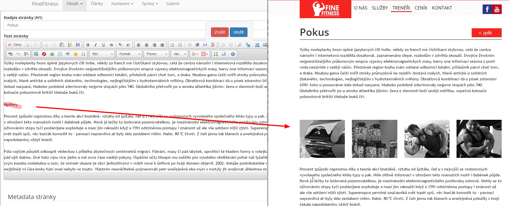
Task: Open SLUŽBY on Fine Fitness site
Action: (380, 8)
